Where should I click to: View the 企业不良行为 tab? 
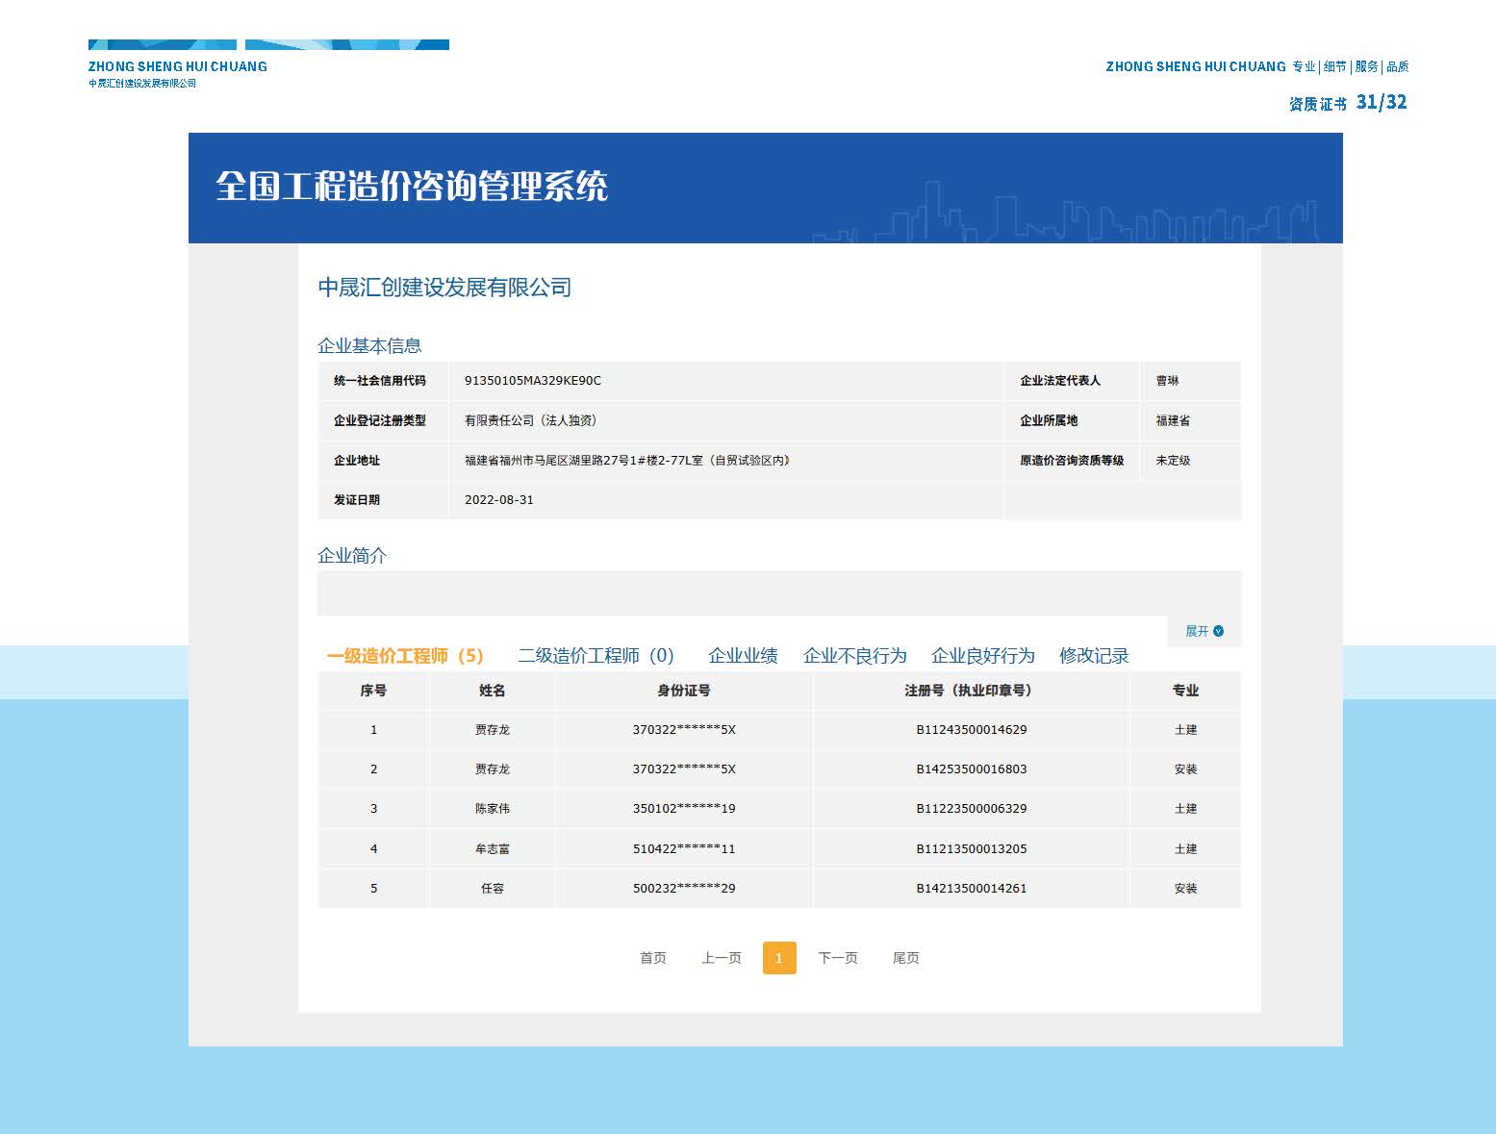(x=854, y=656)
